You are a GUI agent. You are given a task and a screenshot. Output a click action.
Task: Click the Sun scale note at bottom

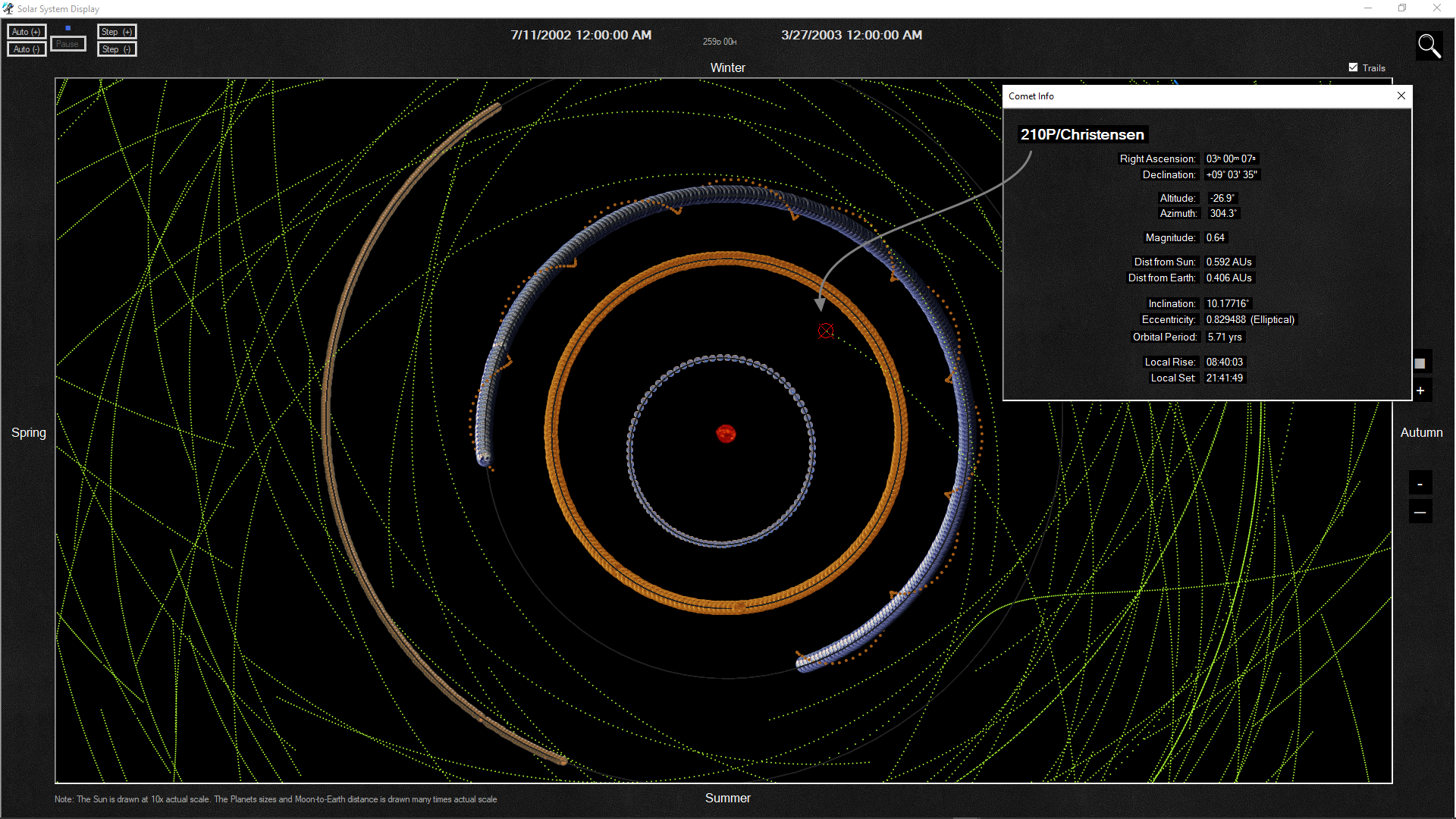pos(276,799)
